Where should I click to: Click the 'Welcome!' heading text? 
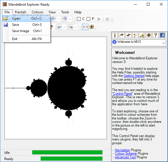(x=125, y=52)
